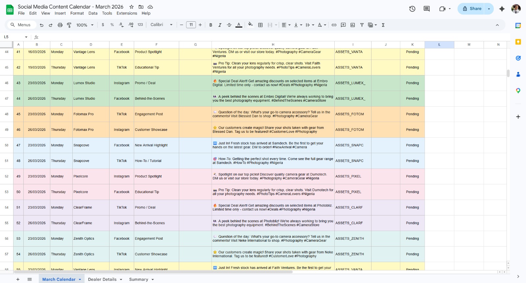The height and width of the screenshot is (283, 526).
Task: Open Contacts side panel
Action: [518, 74]
